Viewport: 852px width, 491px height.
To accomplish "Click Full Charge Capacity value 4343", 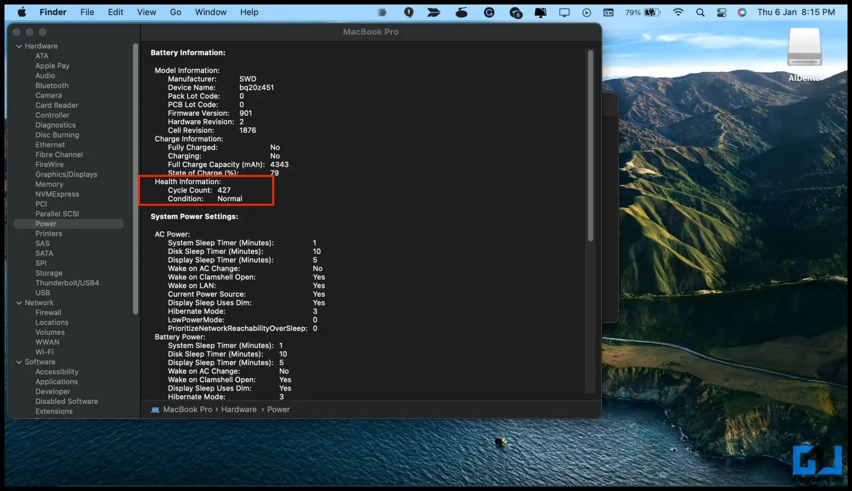I will coord(279,165).
